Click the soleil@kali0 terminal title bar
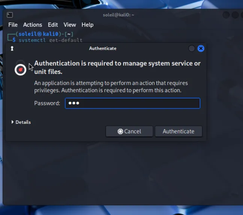 tap(118, 15)
